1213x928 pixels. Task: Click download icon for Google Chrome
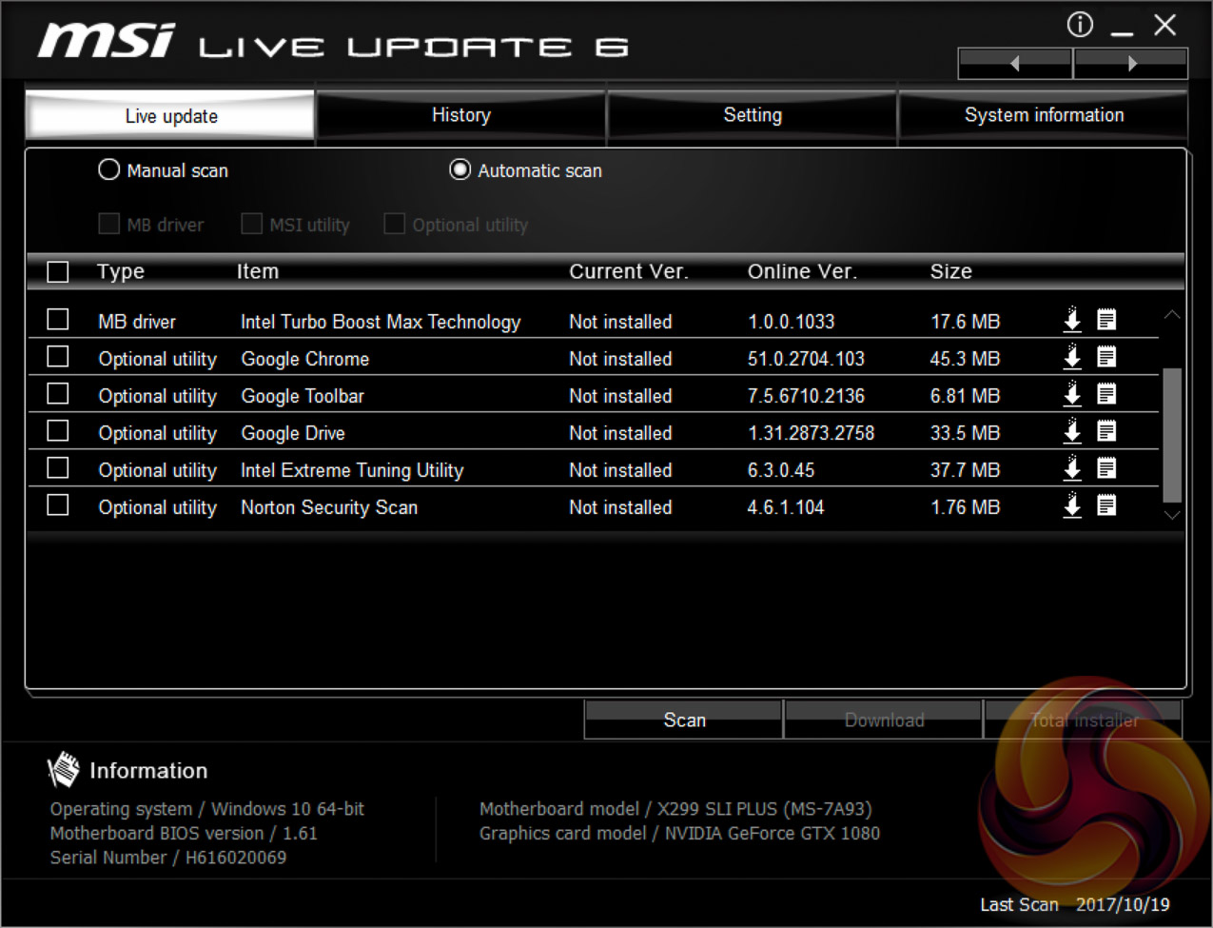point(1072,357)
